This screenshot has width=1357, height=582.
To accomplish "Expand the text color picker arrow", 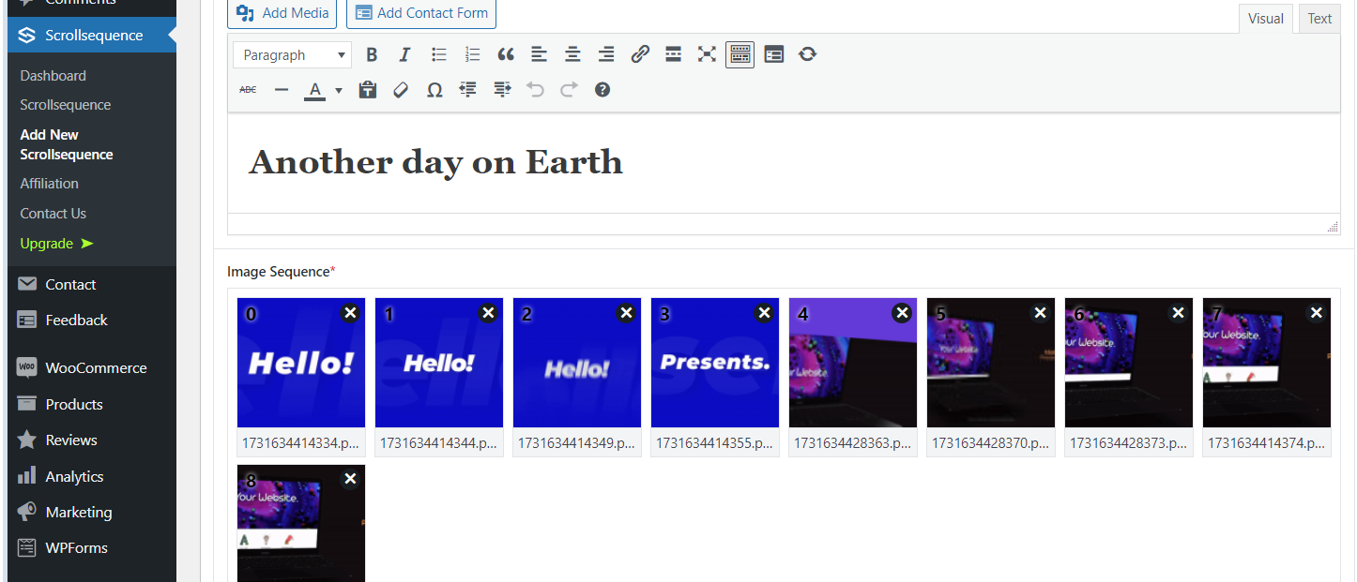I will pyautogui.click(x=339, y=91).
